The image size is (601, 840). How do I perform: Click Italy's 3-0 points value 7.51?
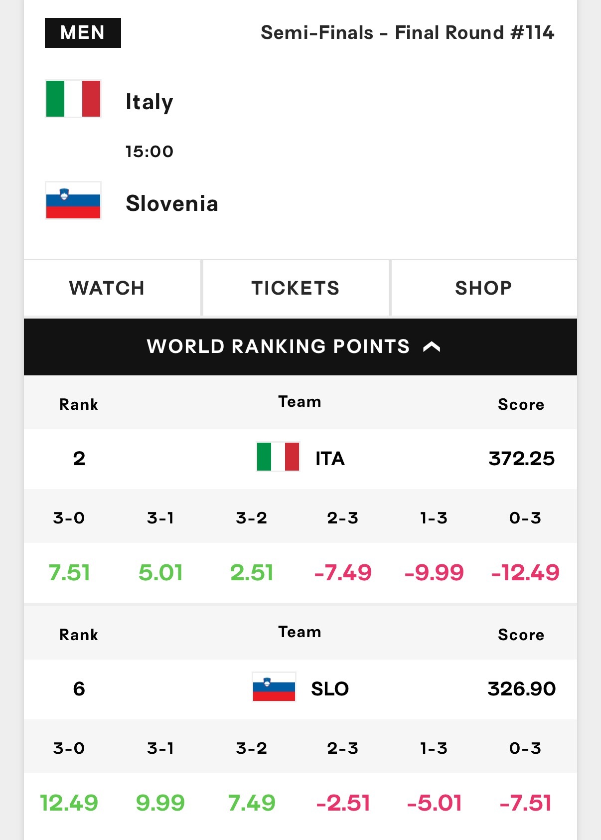point(69,572)
